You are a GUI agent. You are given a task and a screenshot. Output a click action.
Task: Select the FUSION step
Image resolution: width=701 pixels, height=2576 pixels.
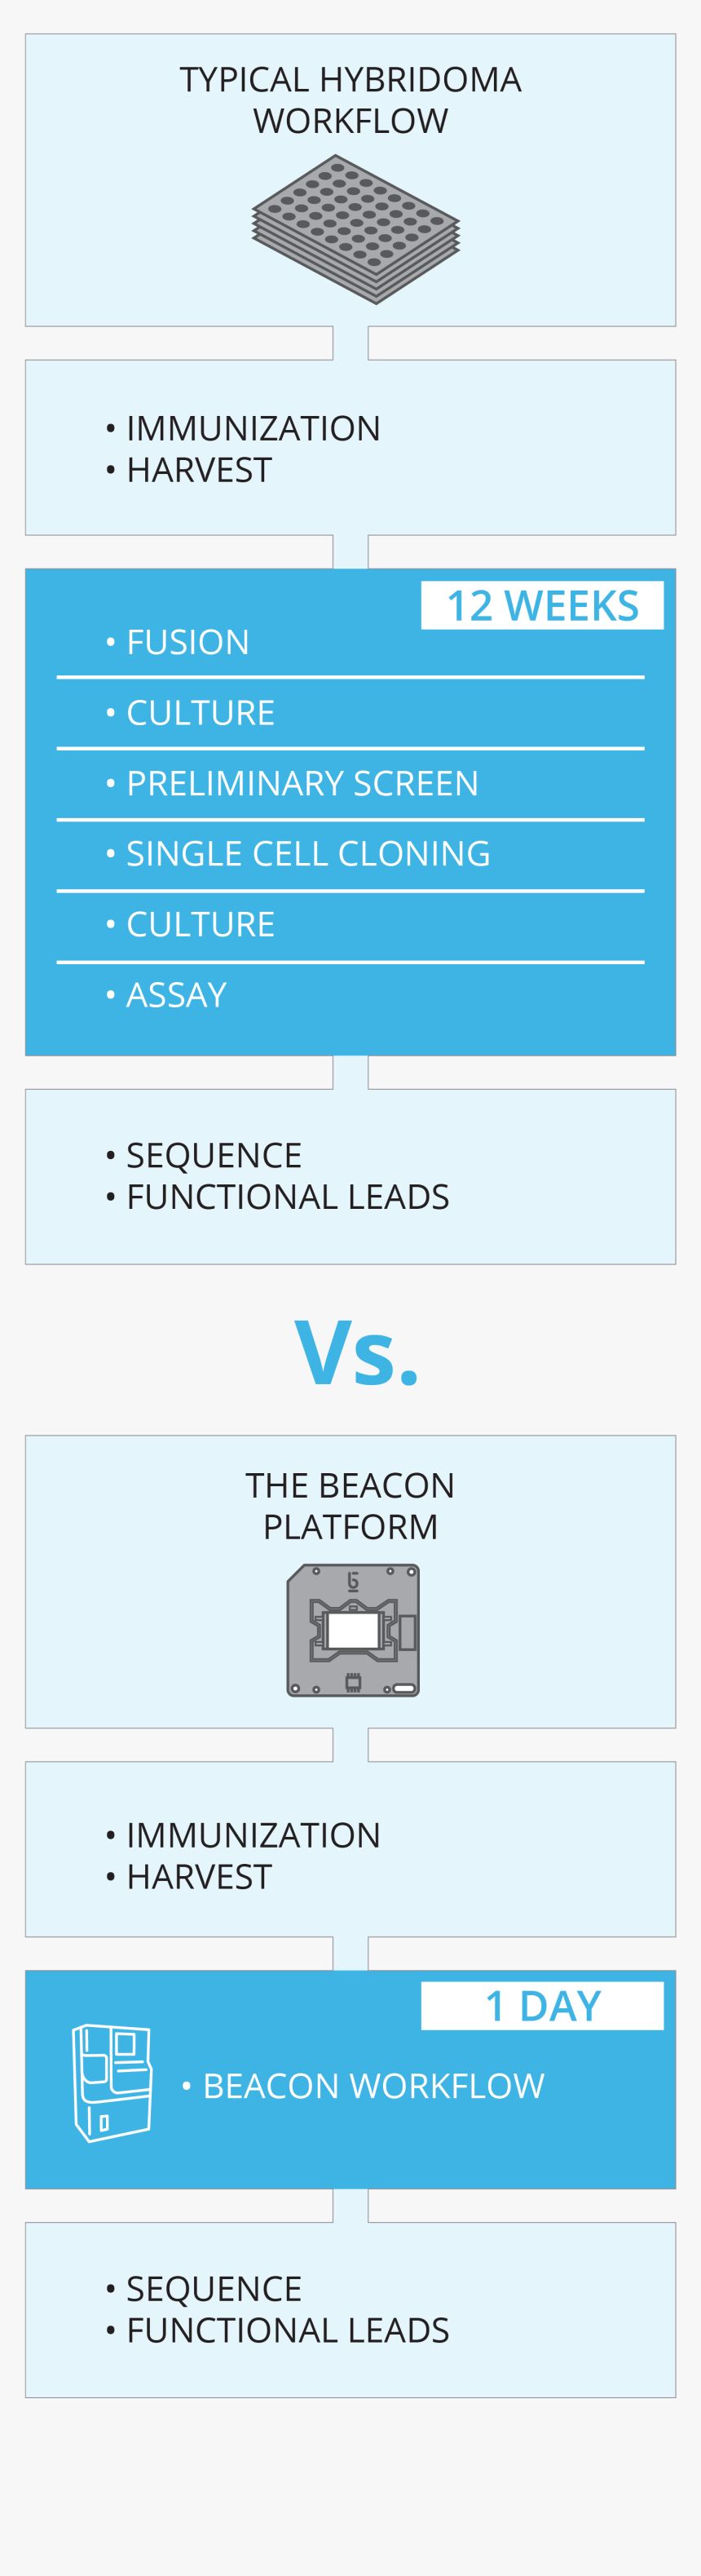coord(187,642)
